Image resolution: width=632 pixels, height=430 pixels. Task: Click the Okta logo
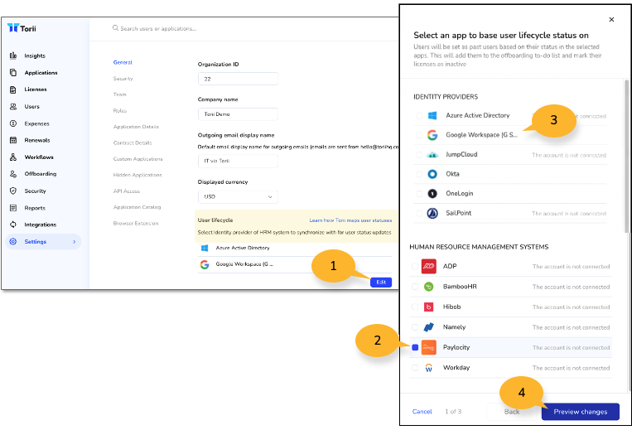coord(432,174)
